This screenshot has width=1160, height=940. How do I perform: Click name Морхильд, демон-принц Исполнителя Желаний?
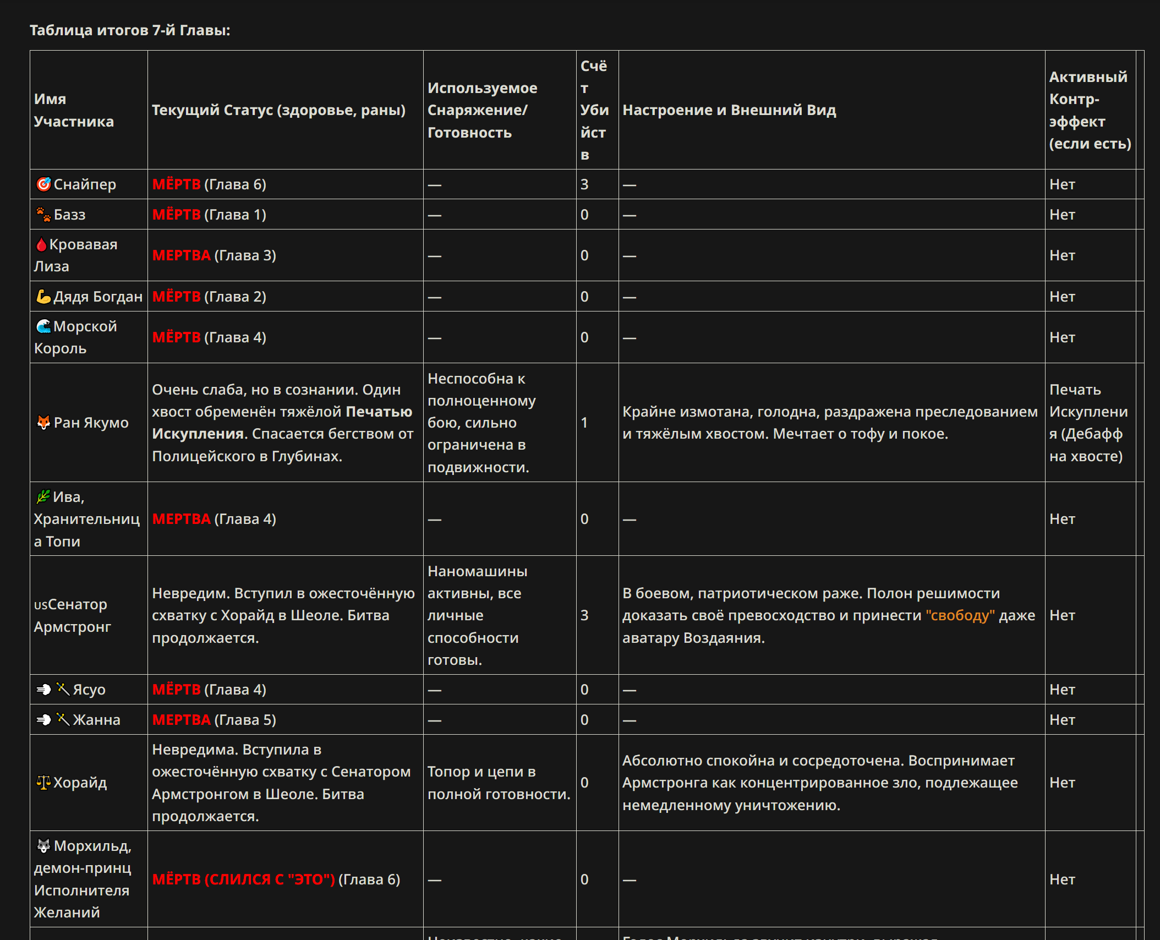coord(83,878)
